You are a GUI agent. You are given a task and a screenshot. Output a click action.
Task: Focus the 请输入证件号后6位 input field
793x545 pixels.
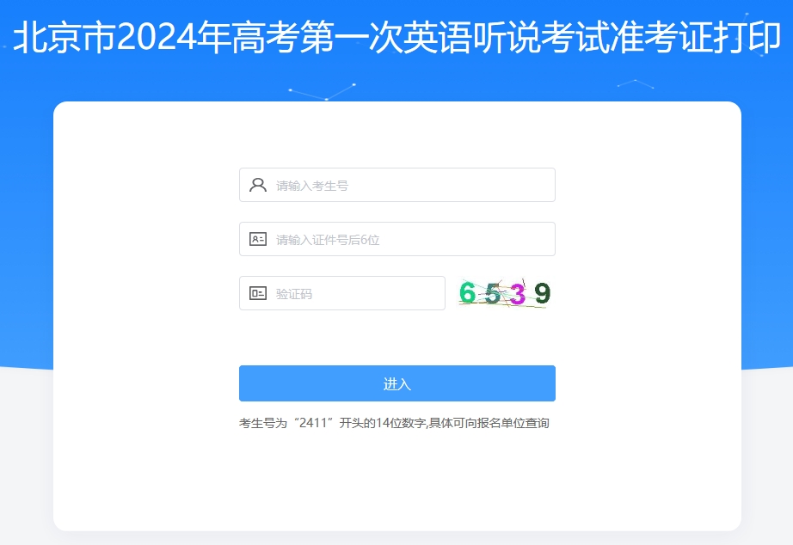[397, 239]
